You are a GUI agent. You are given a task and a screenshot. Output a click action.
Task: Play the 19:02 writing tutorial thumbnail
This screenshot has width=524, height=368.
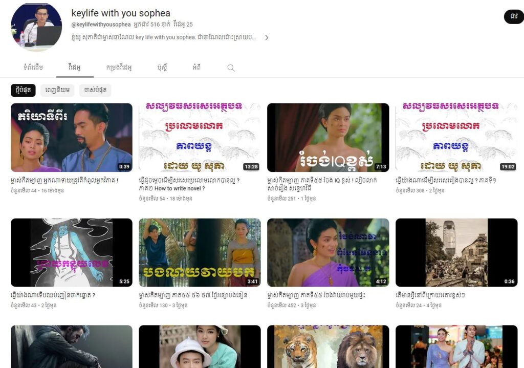point(456,137)
